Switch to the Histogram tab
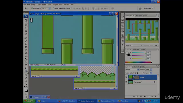 139,15
